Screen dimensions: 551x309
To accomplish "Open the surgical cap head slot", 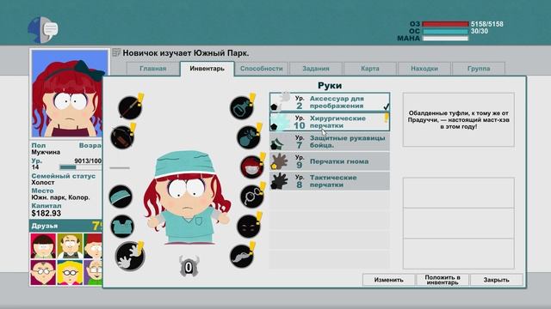I will 121,197.
